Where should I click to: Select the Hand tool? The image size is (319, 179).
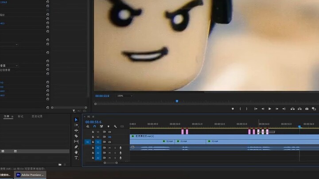pos(76,152)
